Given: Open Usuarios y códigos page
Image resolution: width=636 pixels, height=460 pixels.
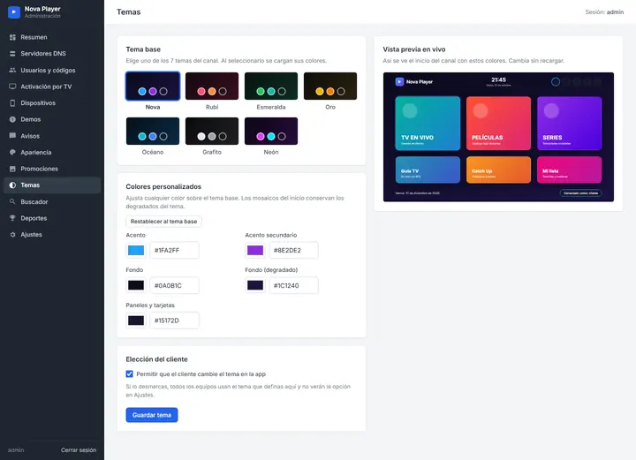Looking at the screenshot, I should click(x=52, y=70).
